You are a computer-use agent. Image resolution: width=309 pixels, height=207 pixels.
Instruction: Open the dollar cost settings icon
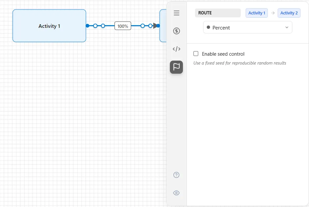click(x=176, y=31)
